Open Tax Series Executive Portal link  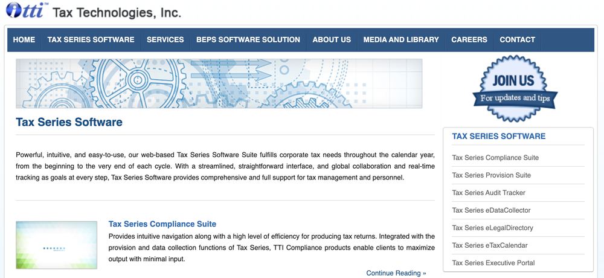493,263
